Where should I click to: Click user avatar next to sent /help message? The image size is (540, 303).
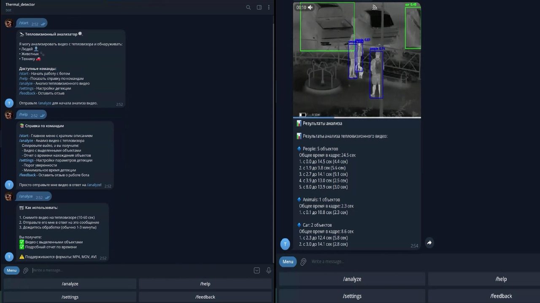tap(9, 114)
